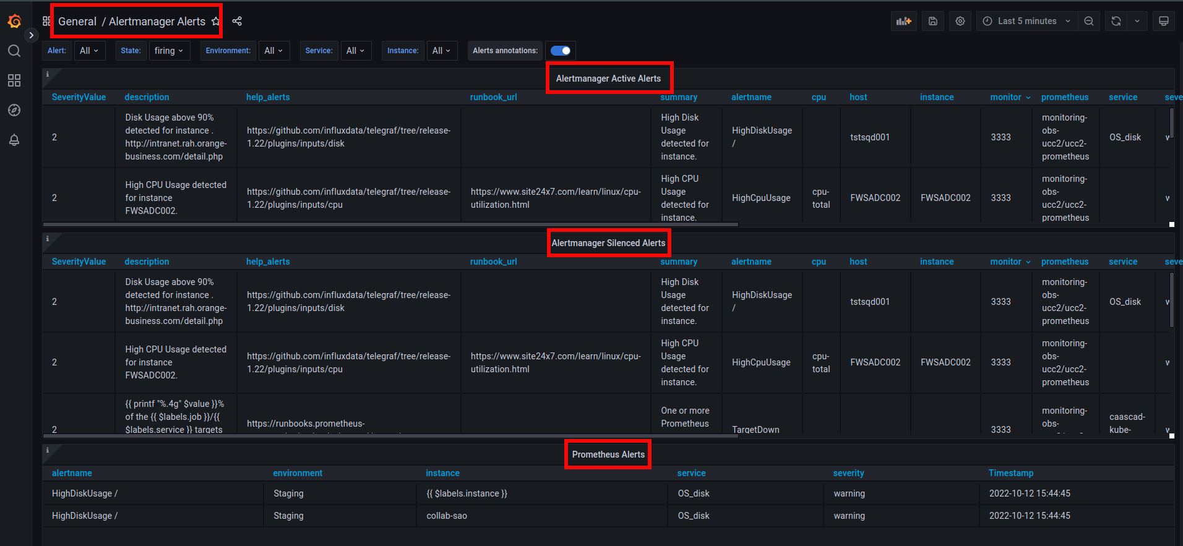Open the Alerting bell icon
Image resolution: width=1183 pixels, height=546 pixels.
click(x=14, y=140)
